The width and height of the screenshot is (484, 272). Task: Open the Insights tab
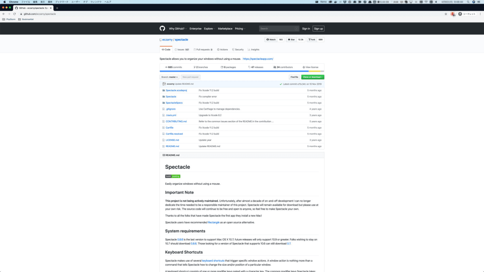(x=254, y=50)
